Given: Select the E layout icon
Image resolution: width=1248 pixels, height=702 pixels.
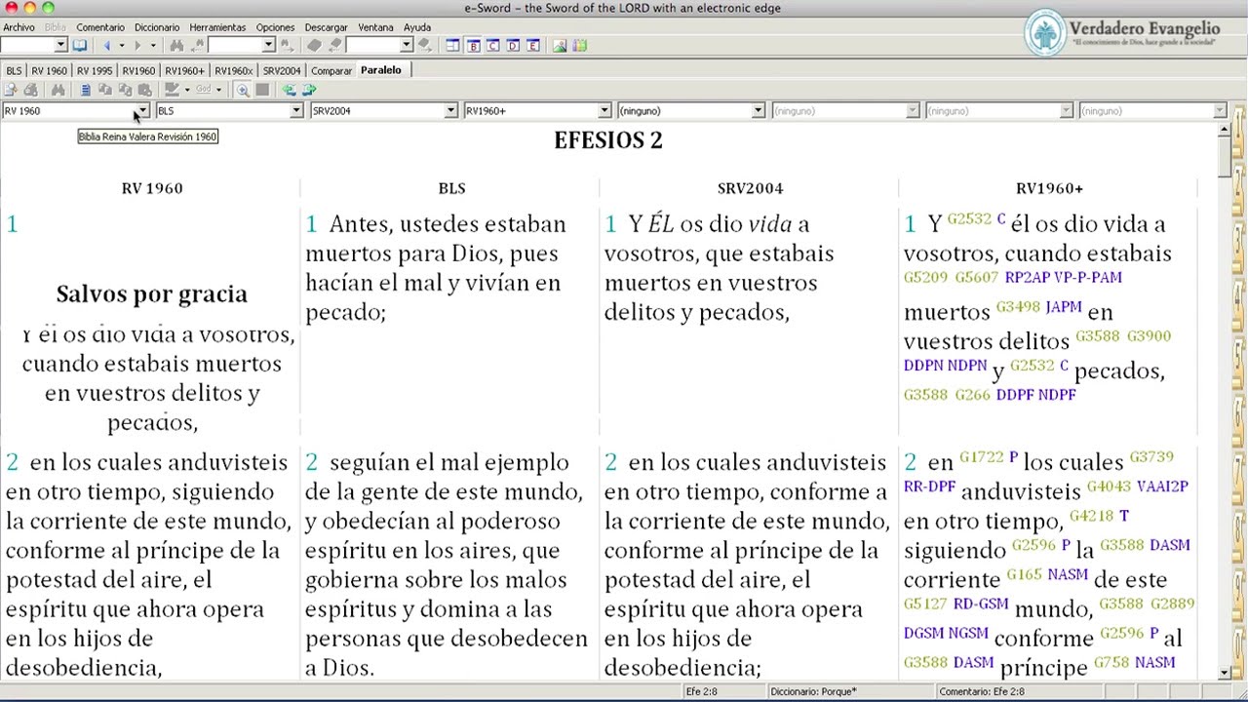Looking at the screenshot, I should [533, 45].
